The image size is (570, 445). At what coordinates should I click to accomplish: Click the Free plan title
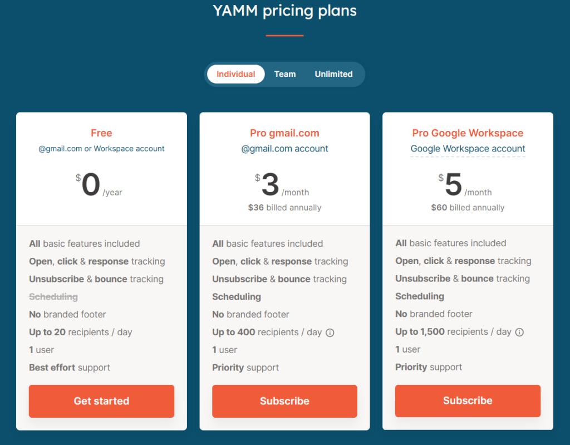pos(101,133)
